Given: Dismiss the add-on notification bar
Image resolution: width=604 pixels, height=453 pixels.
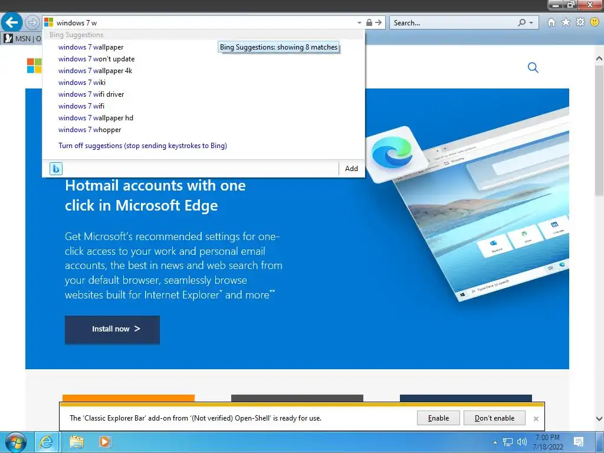Looking at the screenshot, I should tap(536, 418).
